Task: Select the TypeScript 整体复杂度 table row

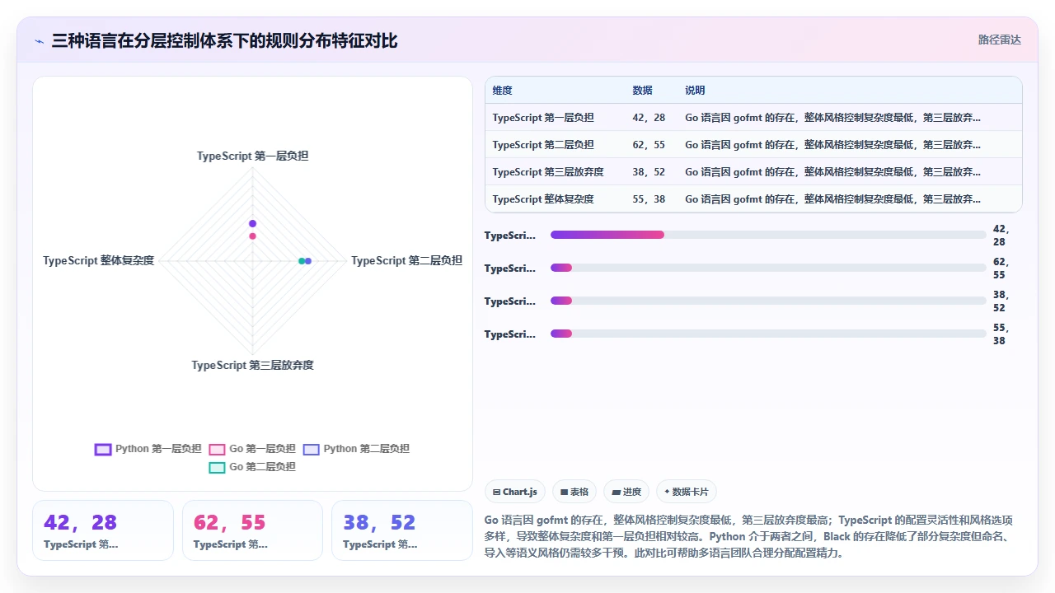Action: click(x=754, y=199)
